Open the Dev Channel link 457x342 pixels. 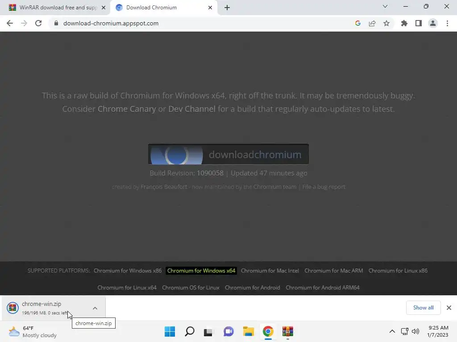tap(192, 109)
